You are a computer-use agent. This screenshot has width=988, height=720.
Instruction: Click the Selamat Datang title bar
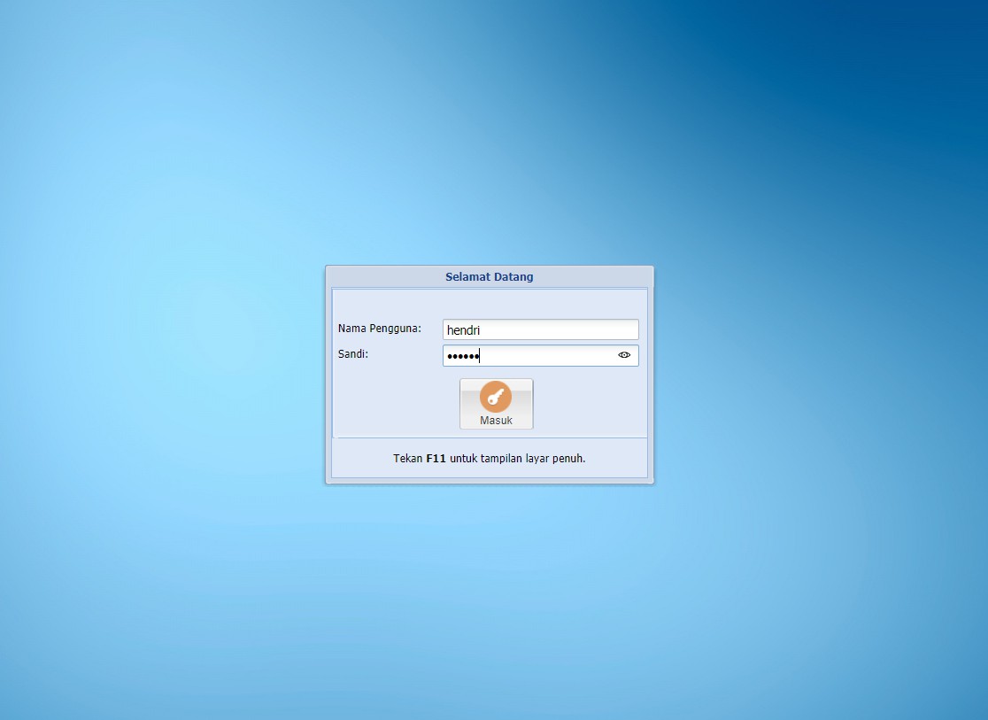(x=489, y=276)
